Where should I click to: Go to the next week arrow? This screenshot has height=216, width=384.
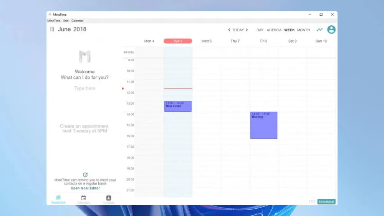247,30
